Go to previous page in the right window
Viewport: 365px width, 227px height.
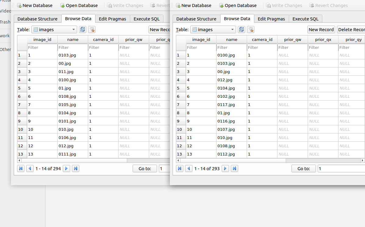(188, 168)
